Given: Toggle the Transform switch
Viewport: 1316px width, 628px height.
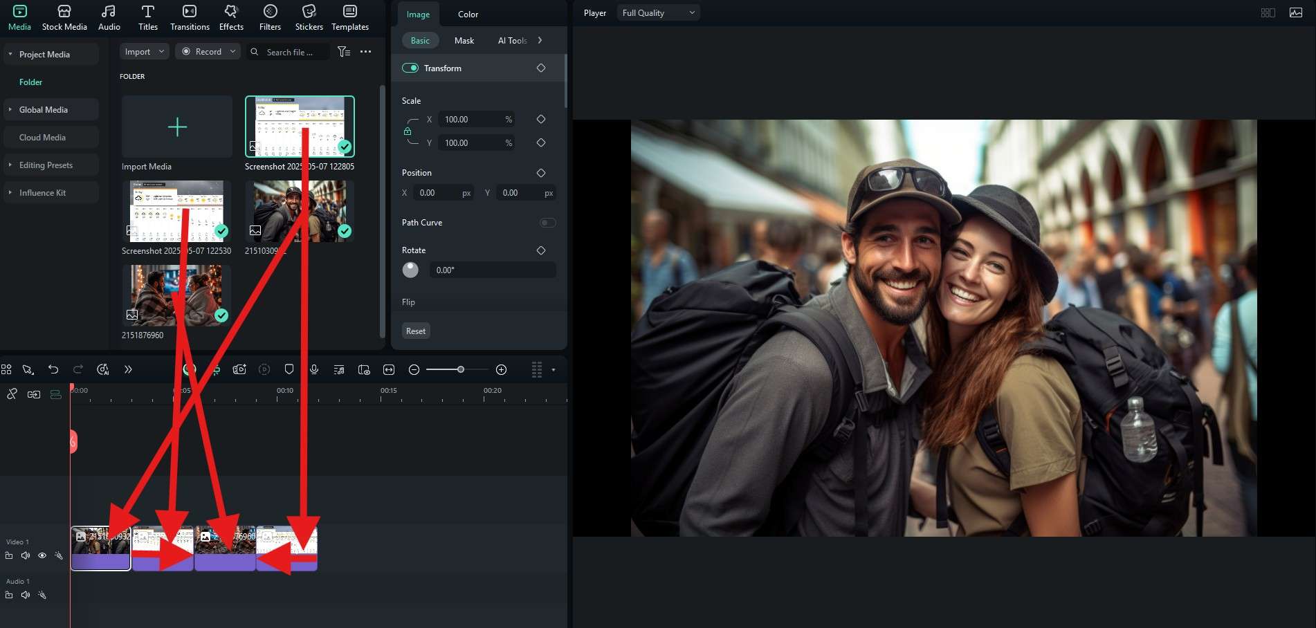Looking at the screenshot, I should click(410, 68).
